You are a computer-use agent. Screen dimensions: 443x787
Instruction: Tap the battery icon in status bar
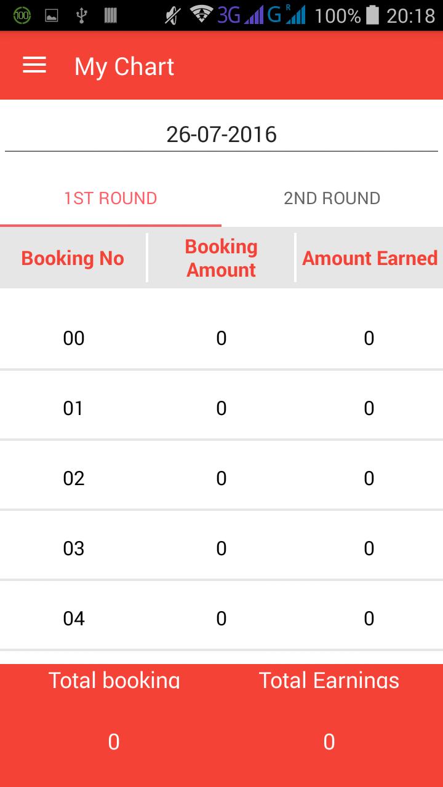tap(372, 15)
